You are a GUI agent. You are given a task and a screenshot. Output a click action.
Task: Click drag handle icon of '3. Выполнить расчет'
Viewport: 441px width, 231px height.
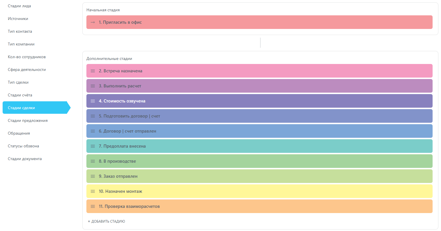pyautogui.click(x=93, y=86)
